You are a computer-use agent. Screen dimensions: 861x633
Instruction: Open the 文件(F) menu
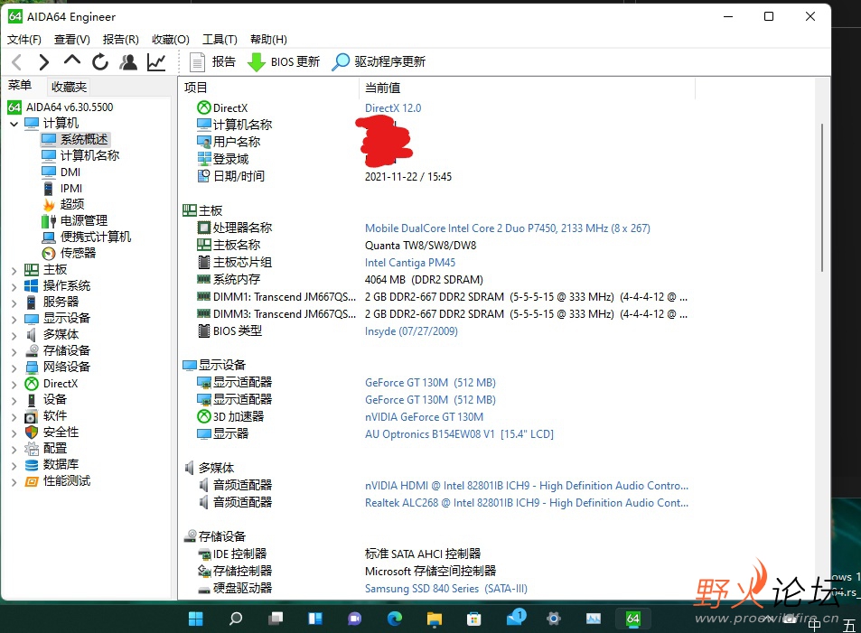tap(24, 40)
